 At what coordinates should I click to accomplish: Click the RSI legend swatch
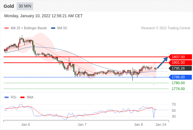point(7,97)
